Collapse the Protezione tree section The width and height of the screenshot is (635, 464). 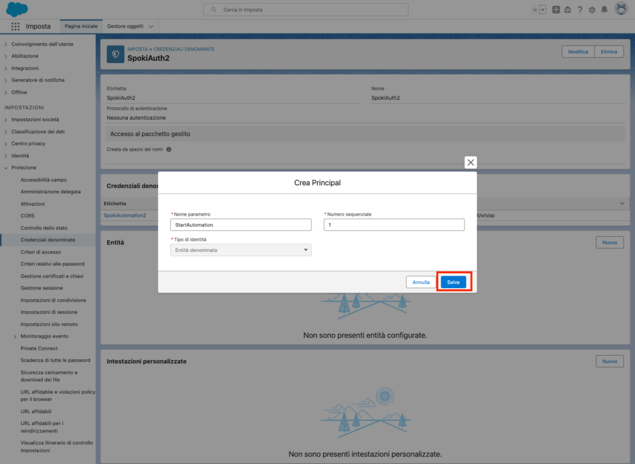6,168
